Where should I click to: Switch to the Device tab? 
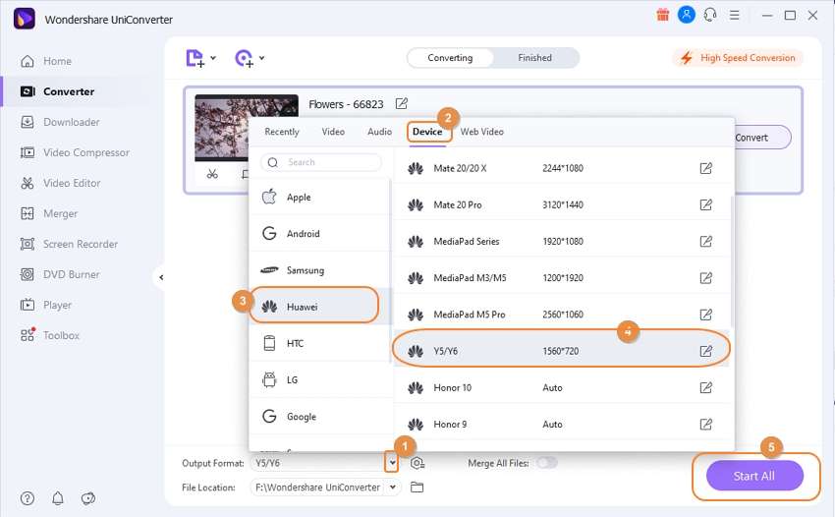point(427,131)
